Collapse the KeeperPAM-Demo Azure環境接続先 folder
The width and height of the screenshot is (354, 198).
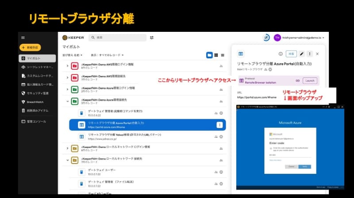point(67,102)
